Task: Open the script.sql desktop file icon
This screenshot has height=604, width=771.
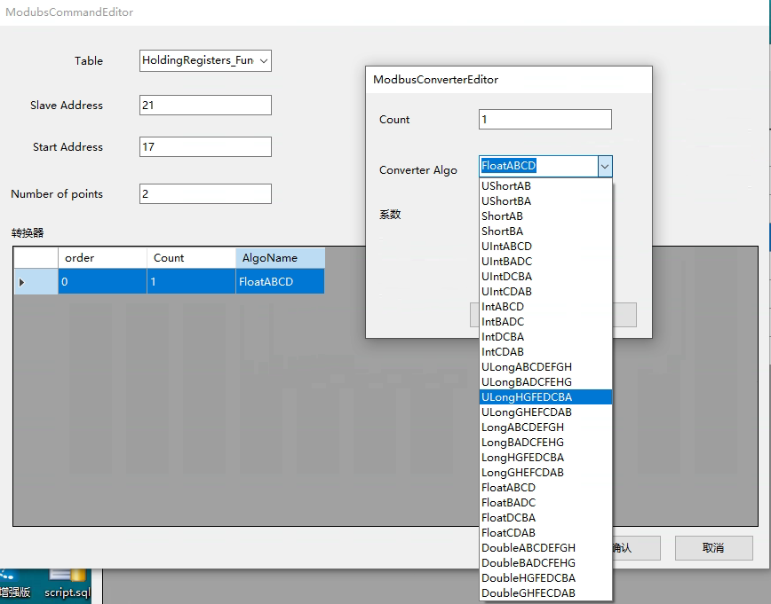Action: point(67,584)
